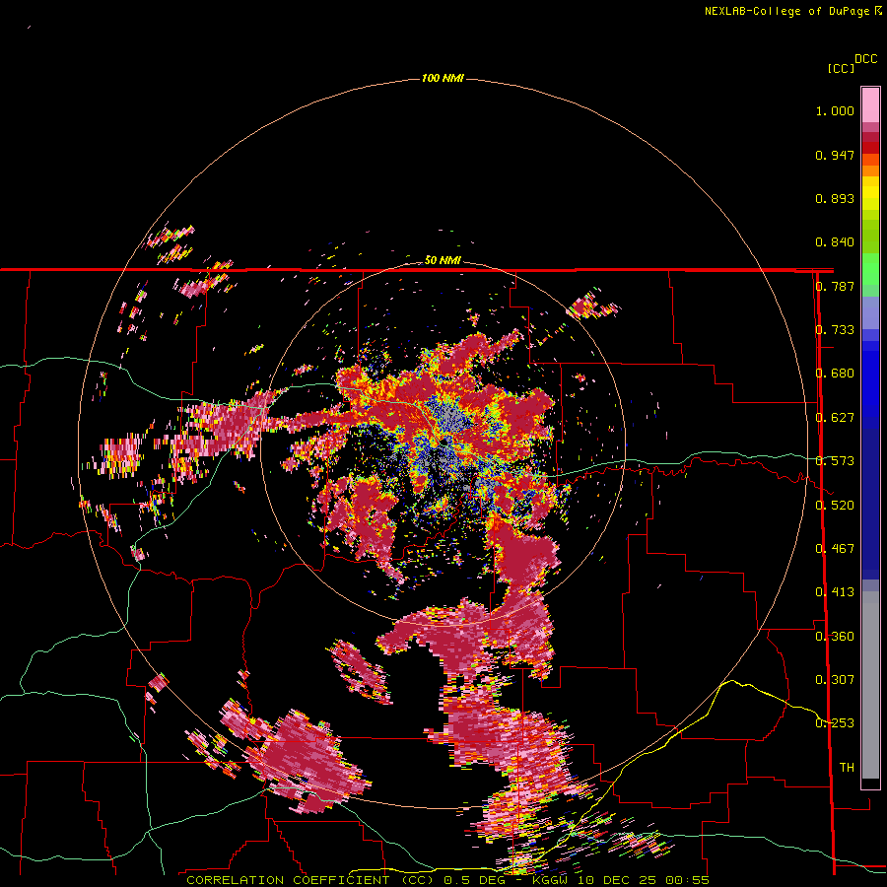Click the lavender segment of the color bar
This screenshot has height=887, width=887.
pos(870,313)
